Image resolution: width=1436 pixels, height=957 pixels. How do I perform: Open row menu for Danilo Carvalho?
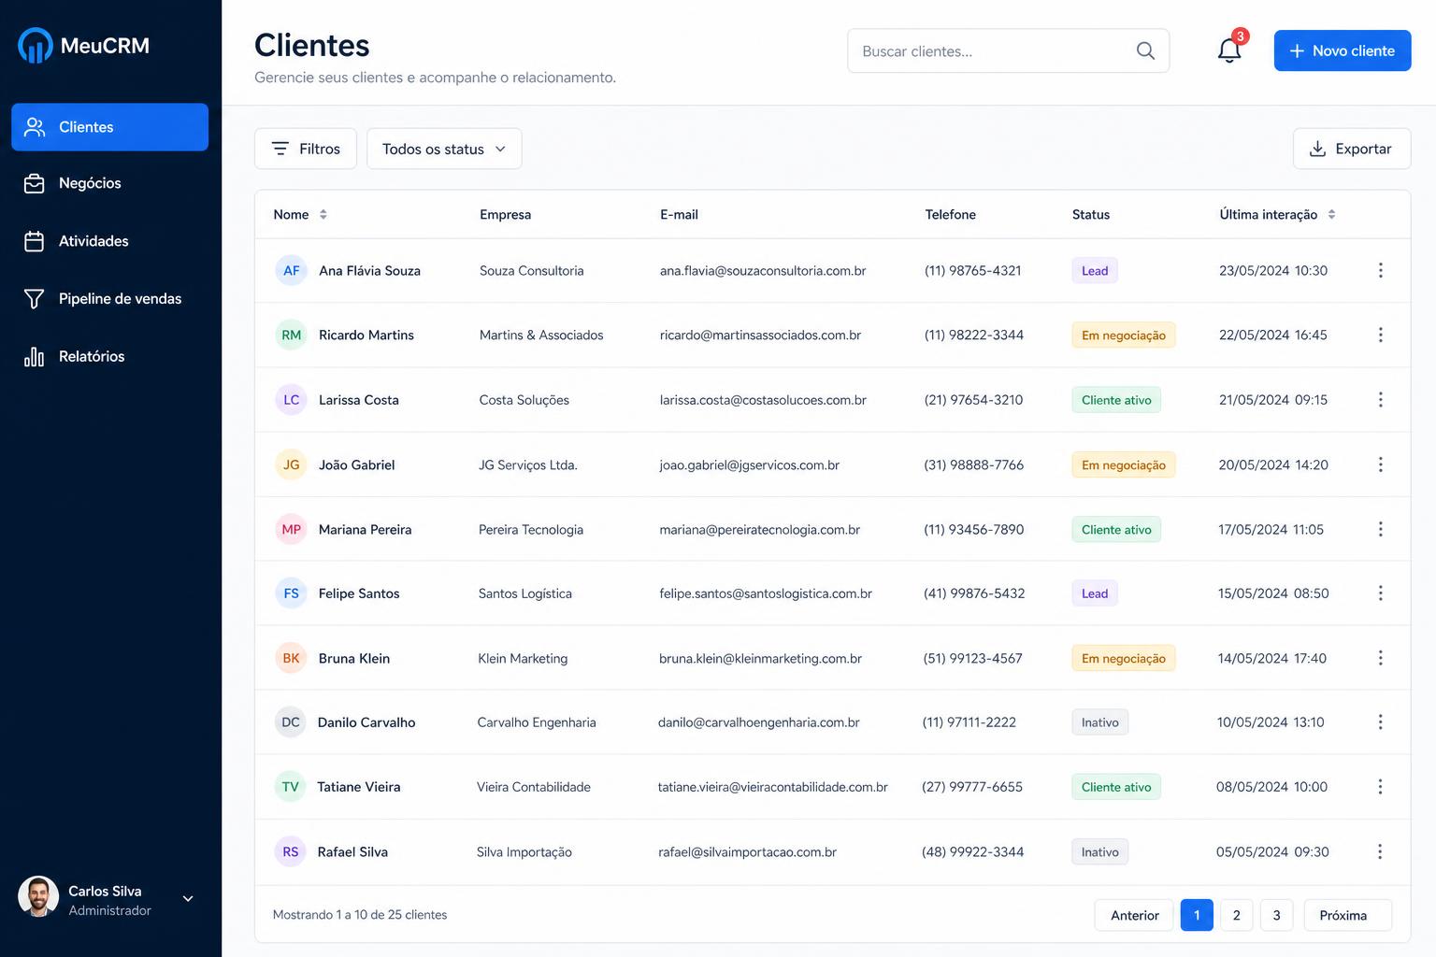1380,722
